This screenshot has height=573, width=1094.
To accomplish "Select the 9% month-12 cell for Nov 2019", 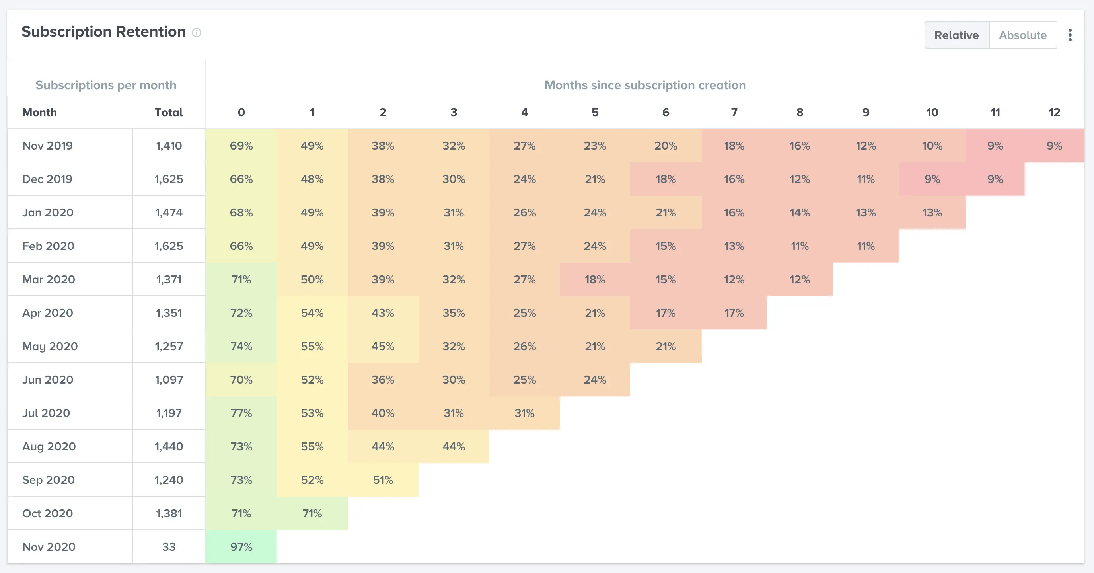I will 1055,145.
